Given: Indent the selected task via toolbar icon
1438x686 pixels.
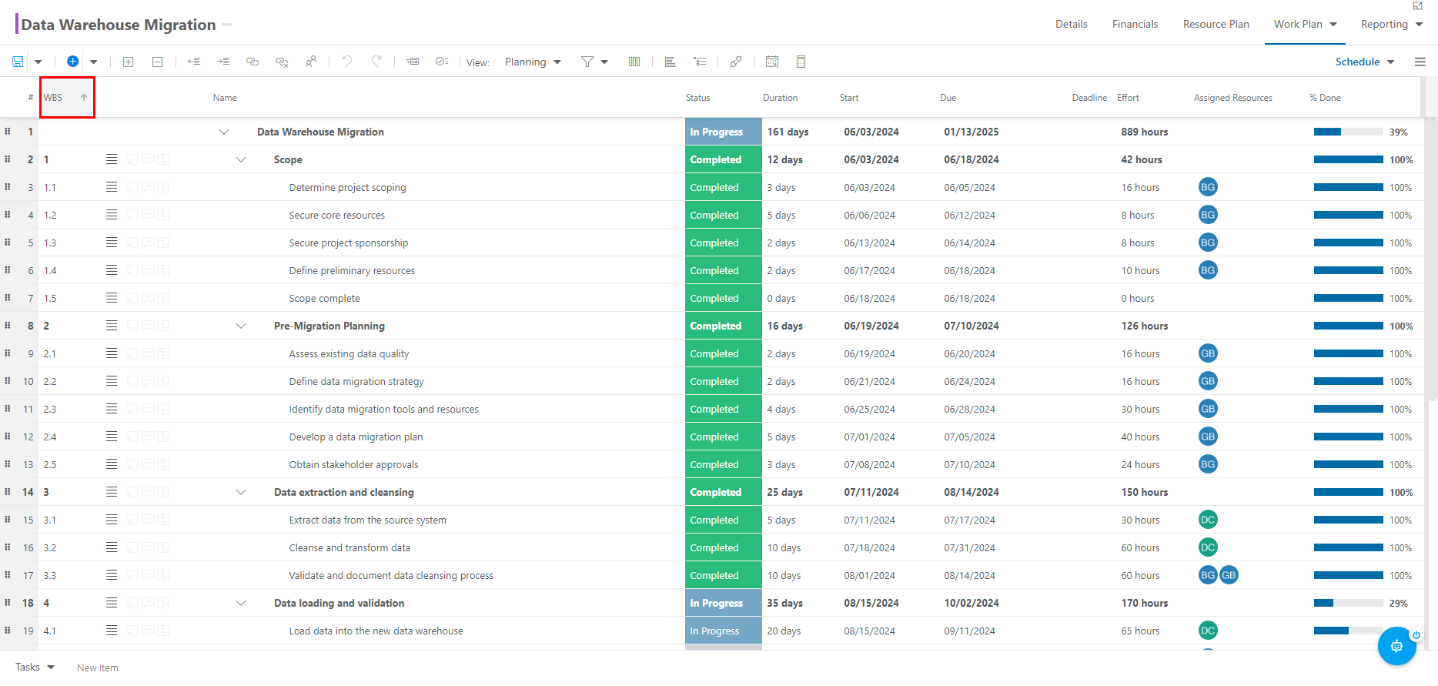Looking at the screenshot, I should (223, 62).
